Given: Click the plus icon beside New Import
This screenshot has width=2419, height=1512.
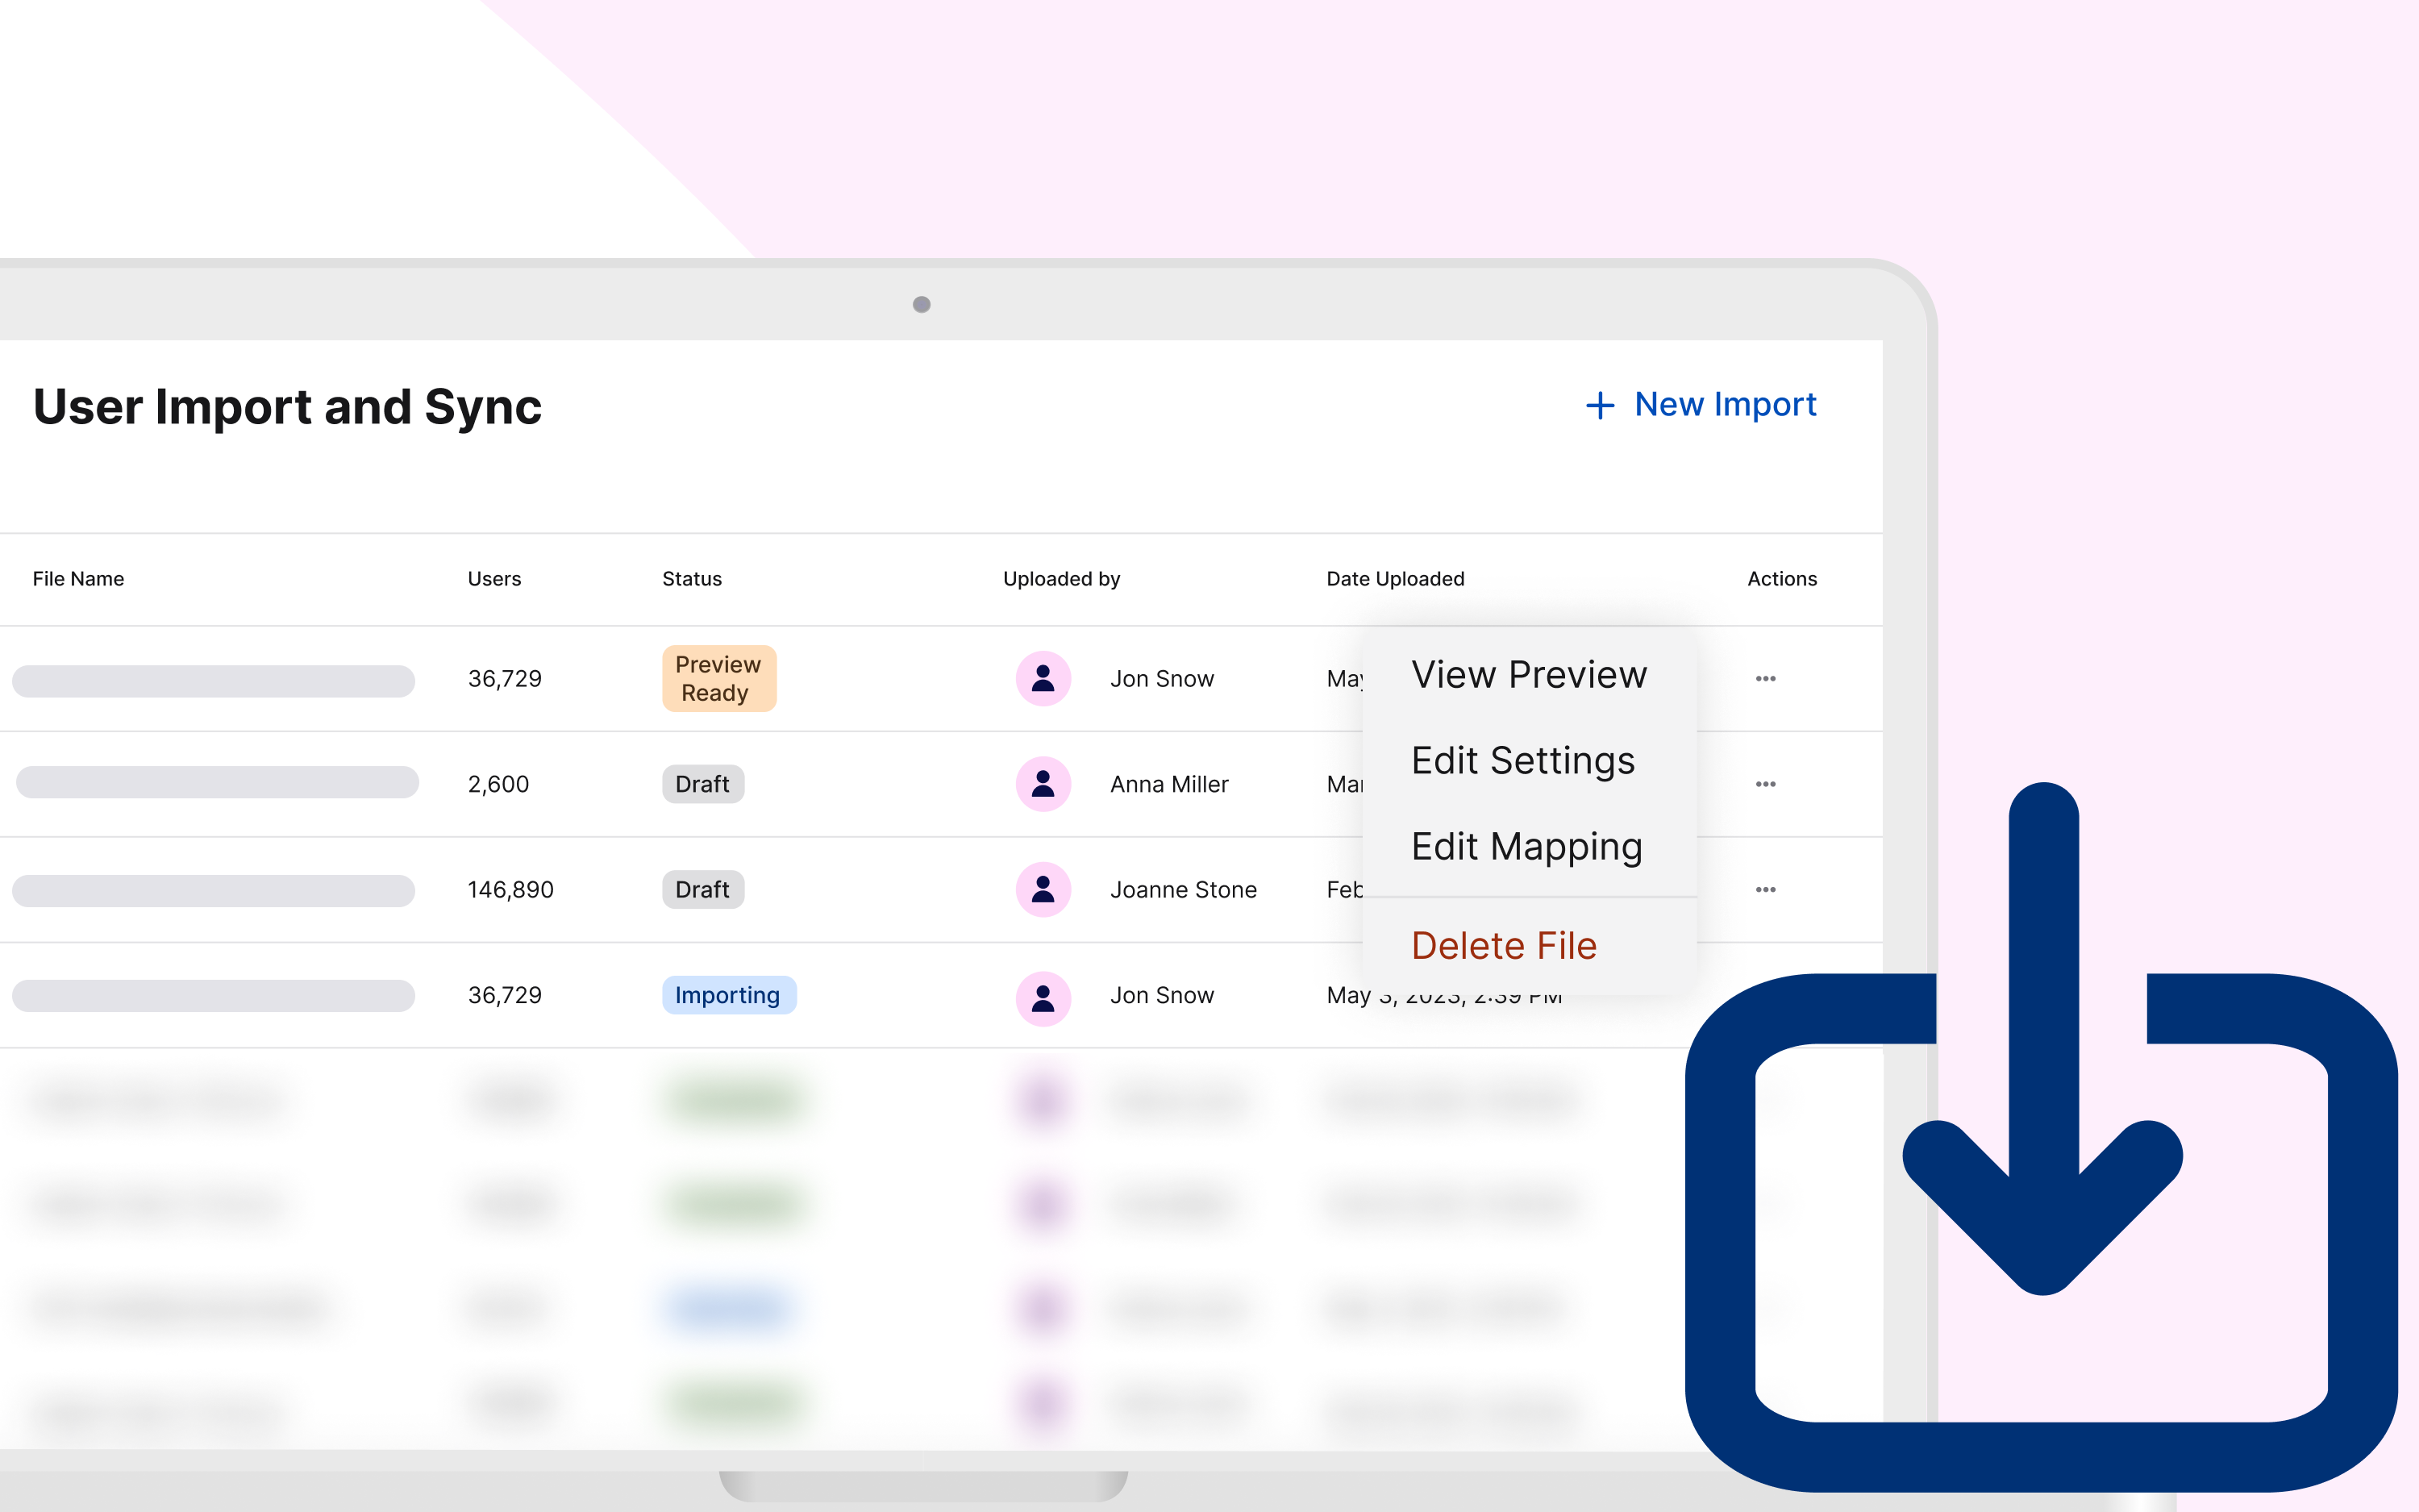Looking at the screenshot, I should [x=1599, y=405].
